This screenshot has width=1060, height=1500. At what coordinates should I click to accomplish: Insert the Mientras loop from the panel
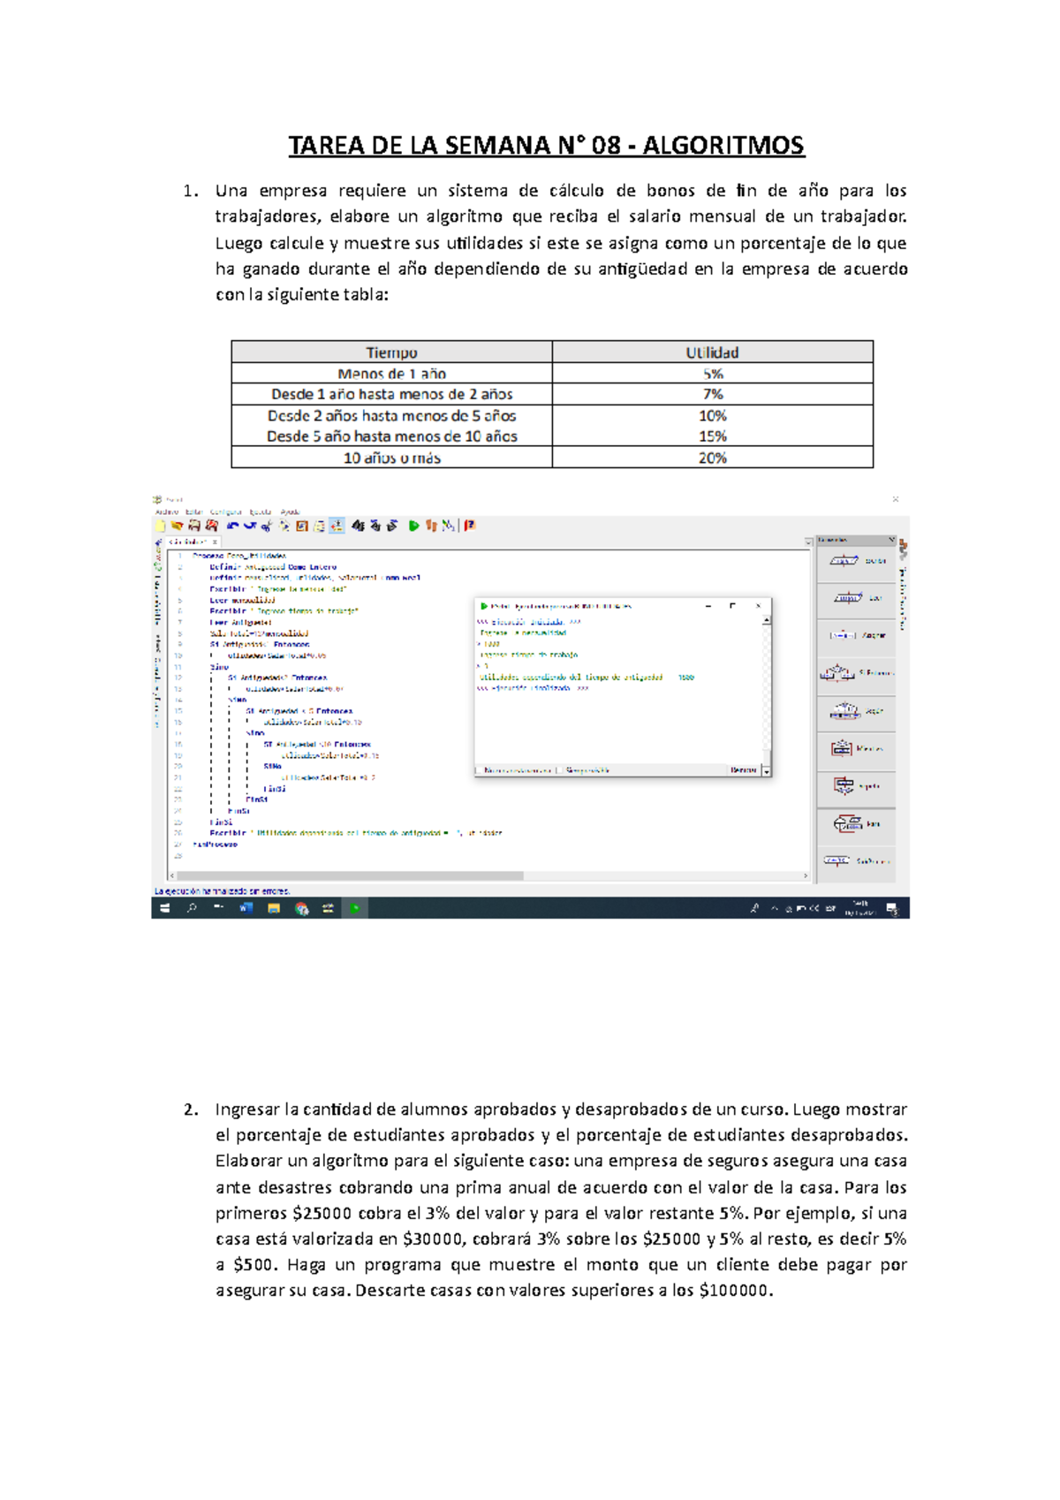[x=856, y=749]
